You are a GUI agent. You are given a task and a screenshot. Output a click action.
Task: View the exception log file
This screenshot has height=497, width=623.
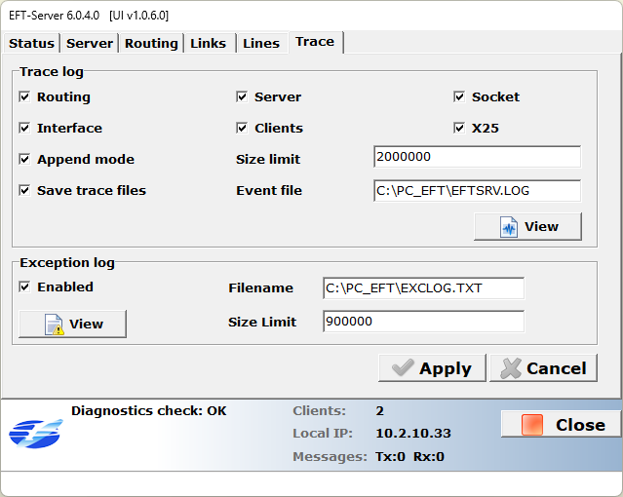tap(73, 324)
